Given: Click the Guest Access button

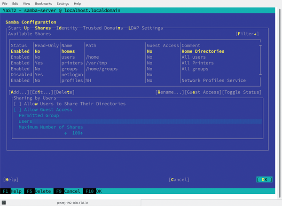Looking at the screenshot, I should click(203, 92).
